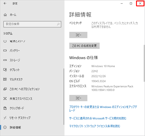Focus the 設定の検索 search field
Image resolution: width=145 pixels, height=136 pixels.
pos(32,24)
